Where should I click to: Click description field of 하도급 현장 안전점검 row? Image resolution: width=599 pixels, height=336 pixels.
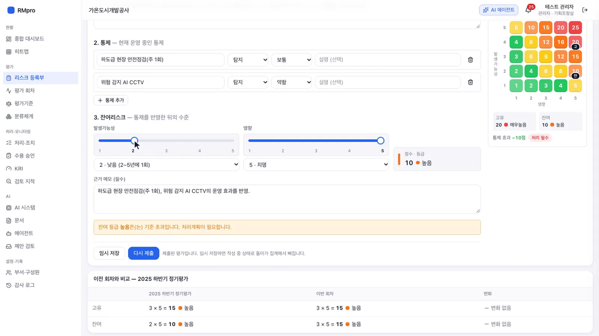point(387,60)
